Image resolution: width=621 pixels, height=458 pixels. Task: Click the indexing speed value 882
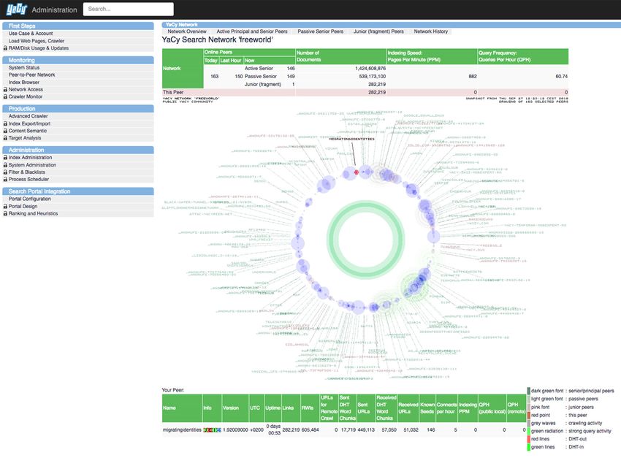pos(473,77)
